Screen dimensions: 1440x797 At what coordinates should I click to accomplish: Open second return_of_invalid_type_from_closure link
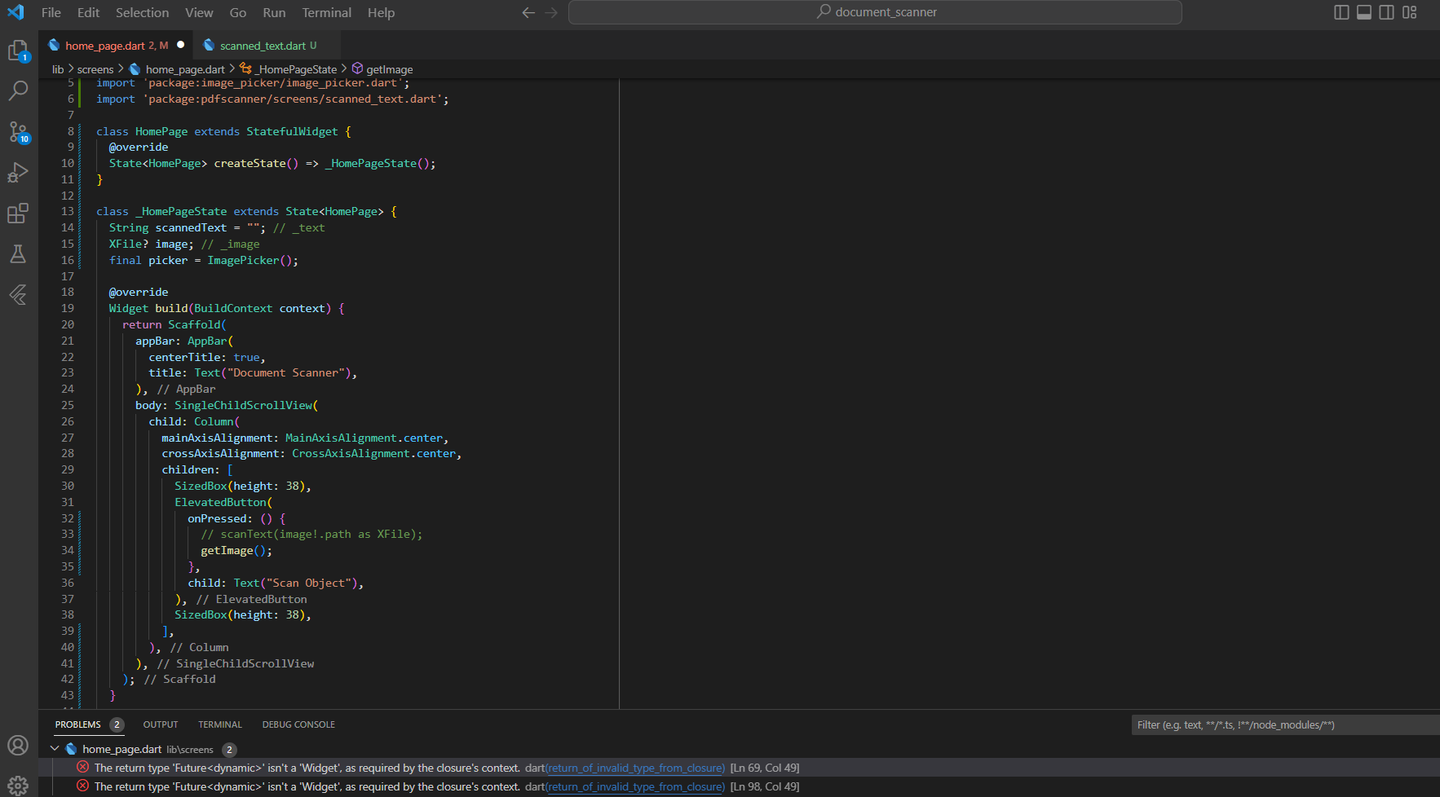pos(635,786)
